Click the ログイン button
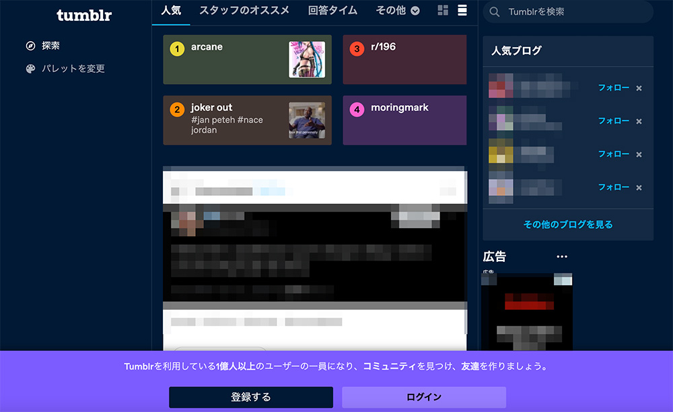The height and width of the screenshot is (412, 673). (424, 397)
